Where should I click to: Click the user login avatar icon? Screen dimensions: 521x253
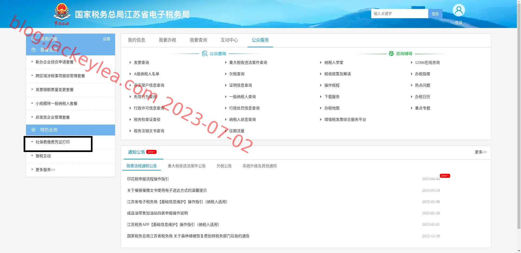459,10
